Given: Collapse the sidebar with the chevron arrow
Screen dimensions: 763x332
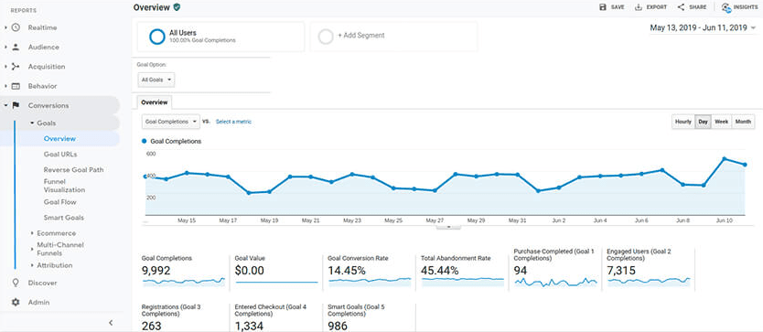Looking at the screenshot, I should click(111, 322).
